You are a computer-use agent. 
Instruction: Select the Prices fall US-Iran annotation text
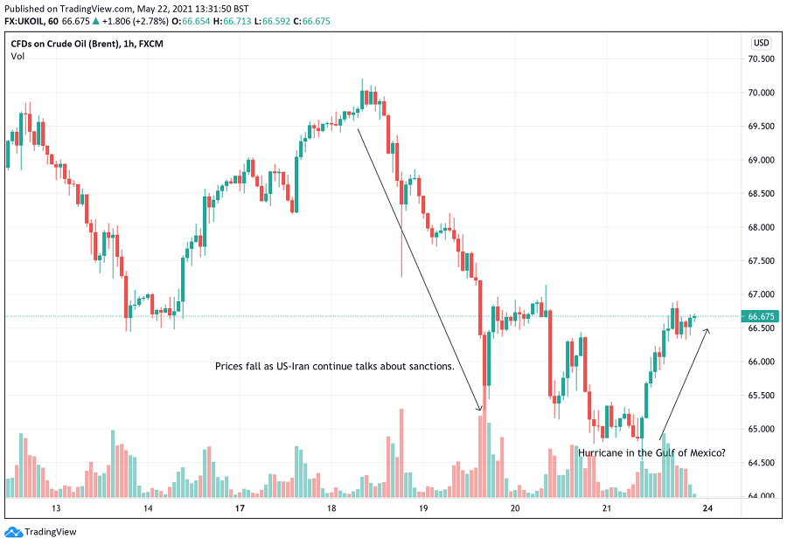335,366
